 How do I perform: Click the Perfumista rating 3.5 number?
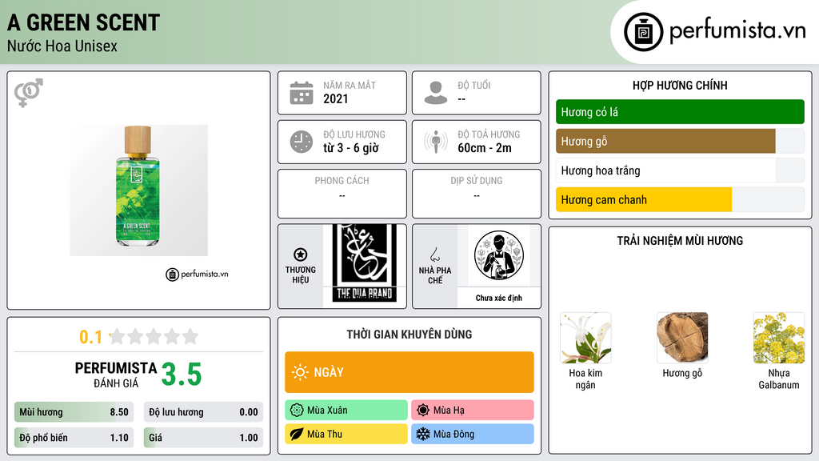(182, 375)
